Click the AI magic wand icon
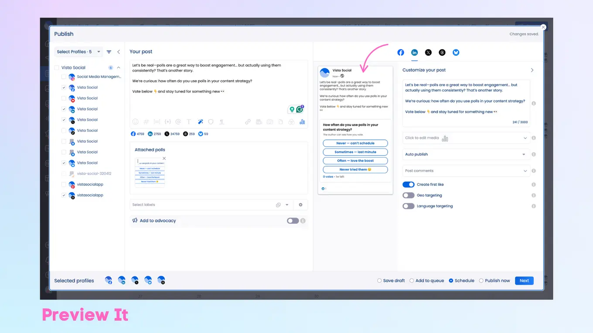The height and width of the screenshot is (333, 593). click(201, 122)
